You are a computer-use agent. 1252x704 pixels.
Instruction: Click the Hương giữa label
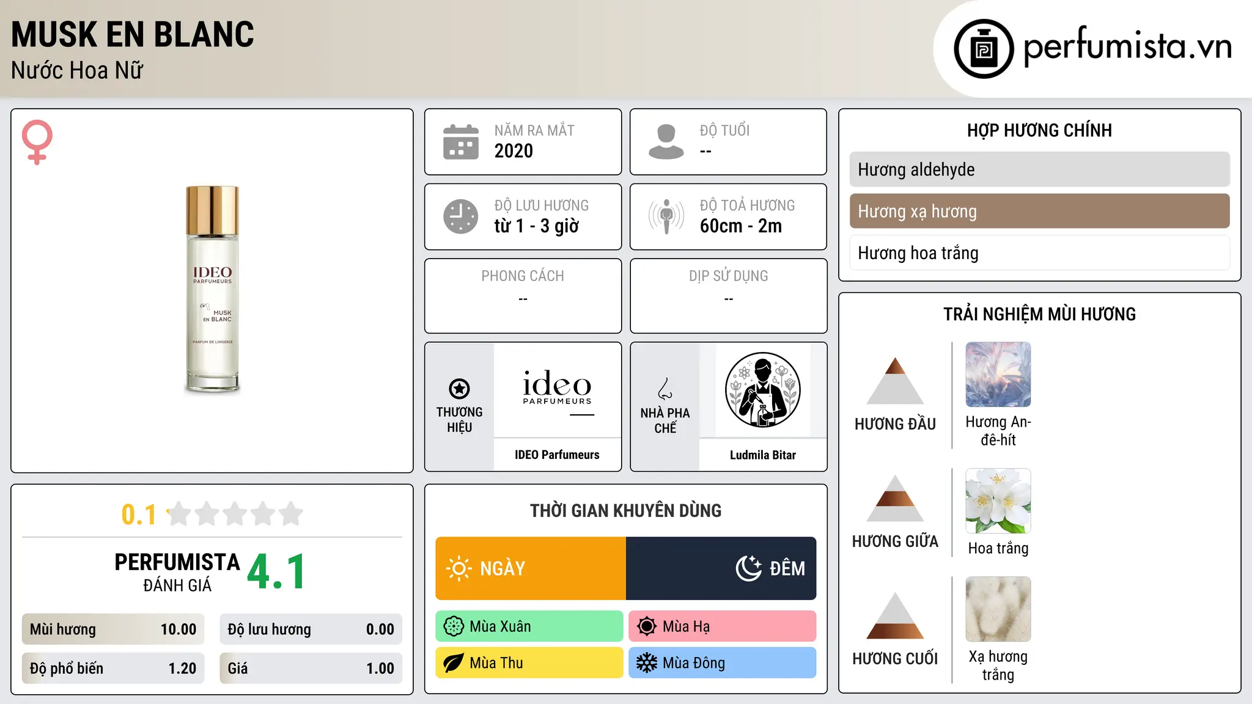click(x=895, y=541)
